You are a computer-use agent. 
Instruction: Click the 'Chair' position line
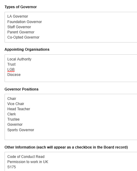click(x=12, y=99)
